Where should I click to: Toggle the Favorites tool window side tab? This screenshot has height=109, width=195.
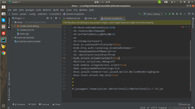pos(9,94)
